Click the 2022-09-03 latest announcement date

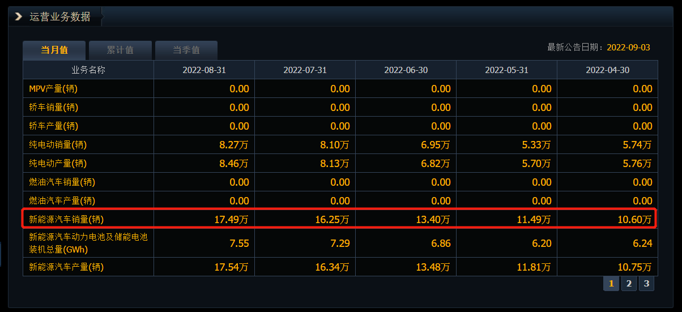tap(628, 48)
